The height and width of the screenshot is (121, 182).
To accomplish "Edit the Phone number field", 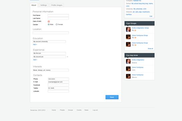I will tap(58, 79).
